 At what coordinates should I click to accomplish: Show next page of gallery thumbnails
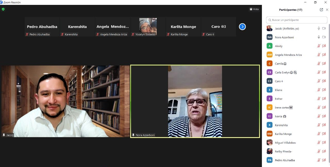[242, 27]
